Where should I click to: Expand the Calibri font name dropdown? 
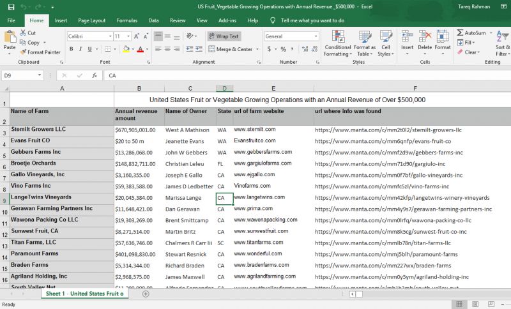(x=110, y=36)
